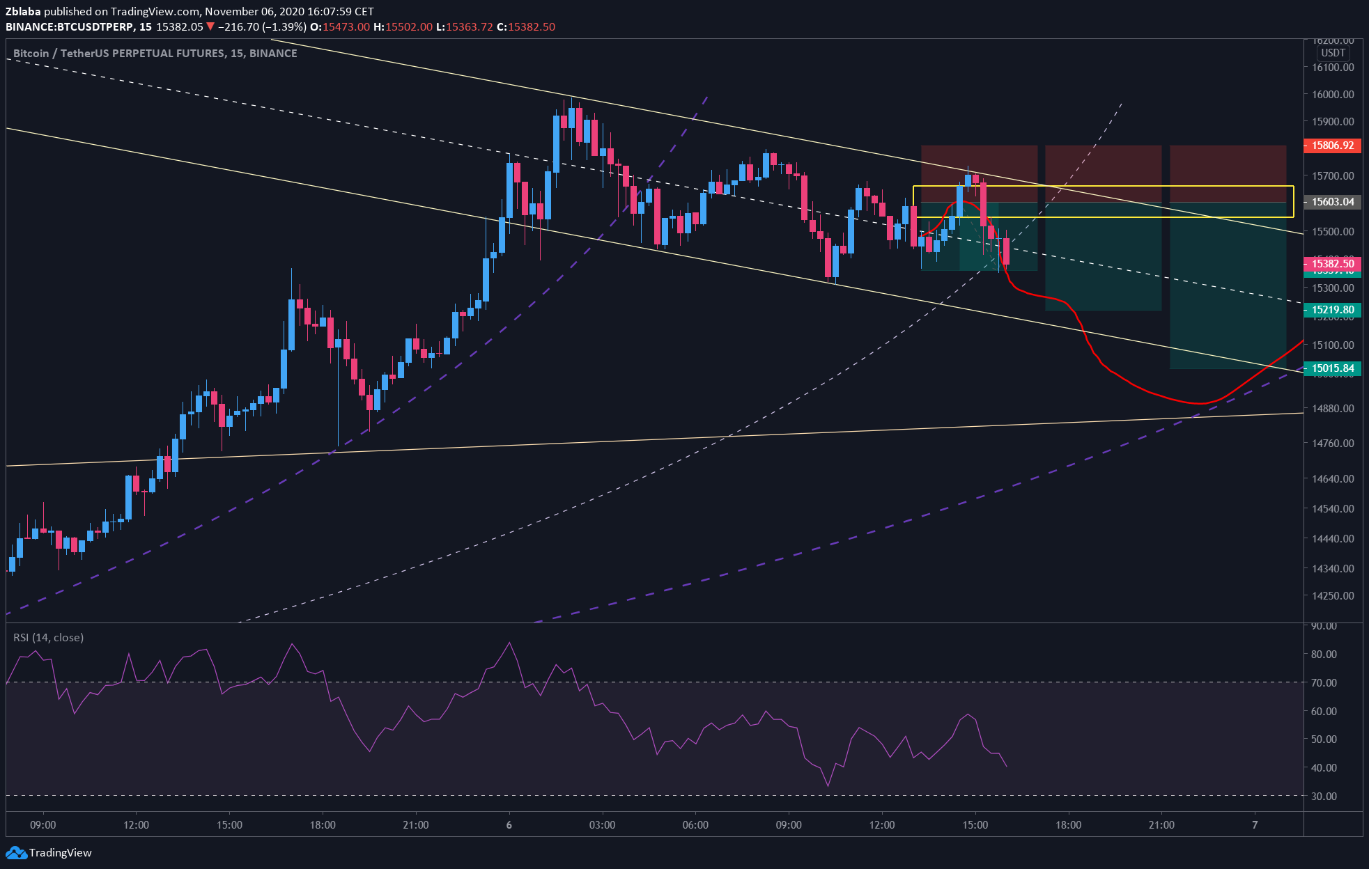The image size is (1369, 869).
Task: Click the 18:00 time label near date 6
Action: pyautogui.click(x=323, y=824)
